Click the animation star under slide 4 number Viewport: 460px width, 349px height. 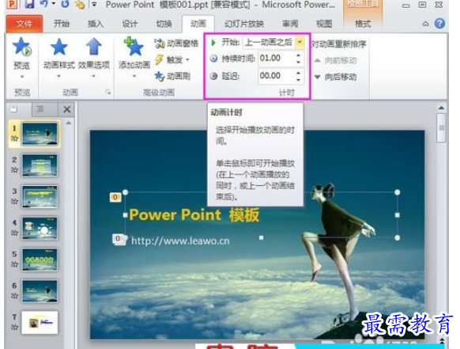(x=14, y=233)
